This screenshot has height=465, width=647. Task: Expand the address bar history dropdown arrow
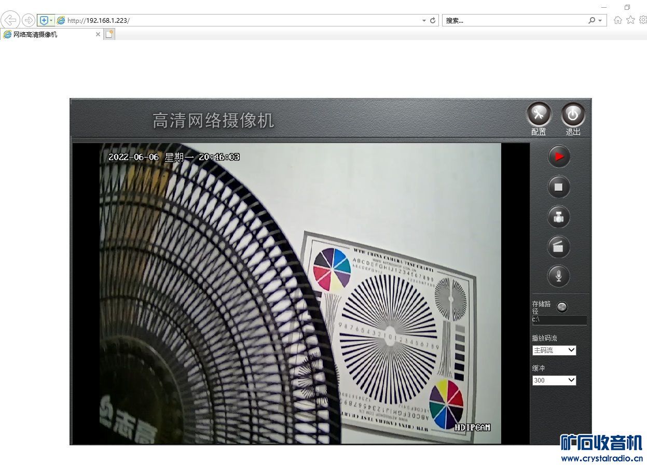coord(424,21)
